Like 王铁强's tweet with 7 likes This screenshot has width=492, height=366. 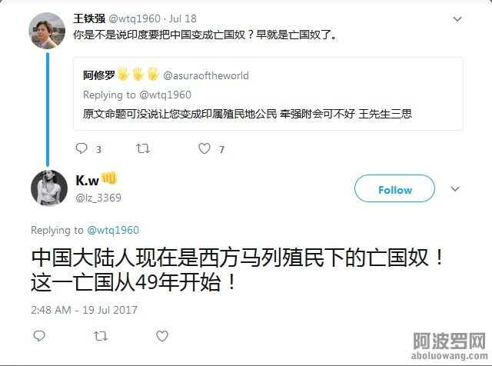[204, 148]
